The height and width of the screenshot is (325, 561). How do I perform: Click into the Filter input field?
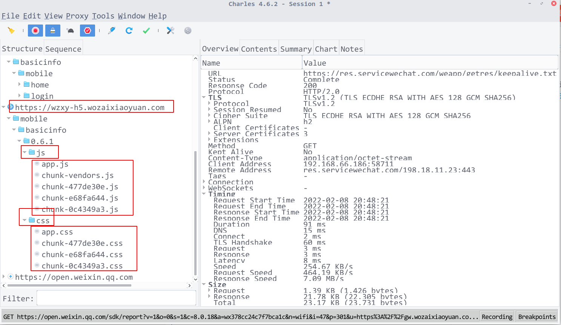pyautogui.click(x=116, y=298)
